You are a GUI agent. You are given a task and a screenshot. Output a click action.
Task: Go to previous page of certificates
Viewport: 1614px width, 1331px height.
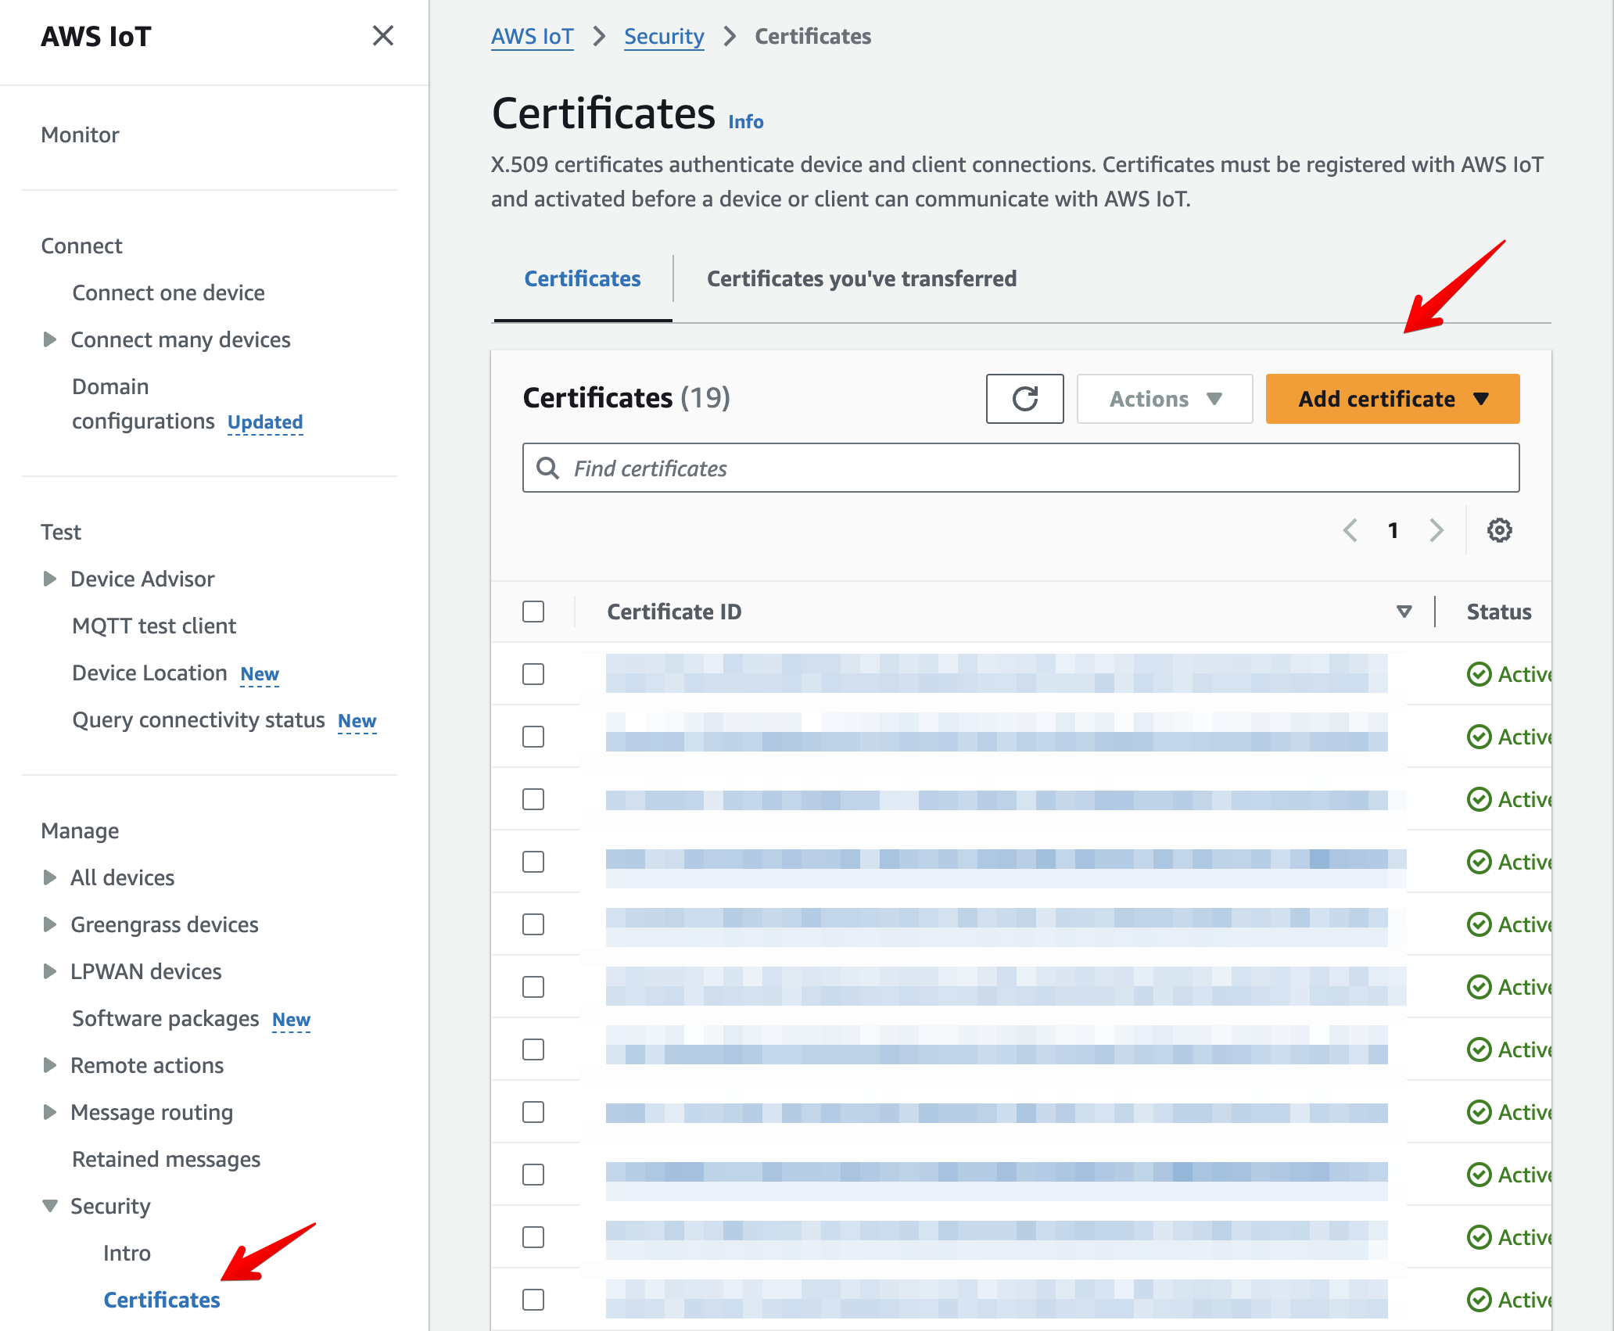click(1350, 530)
